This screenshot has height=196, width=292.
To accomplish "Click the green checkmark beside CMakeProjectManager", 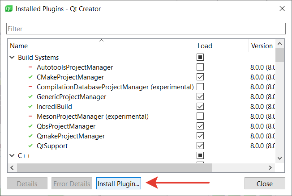I will tap(30, 77).
